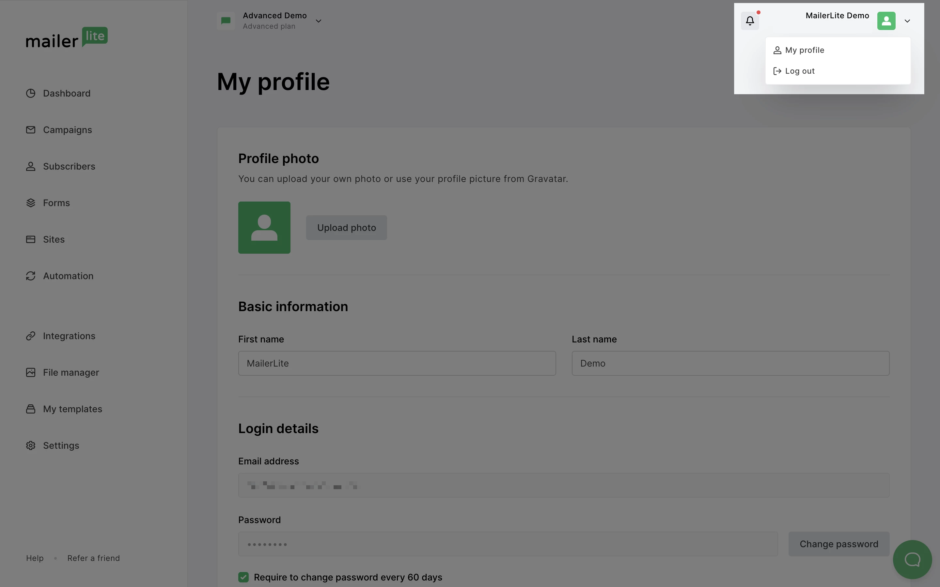Open the live chat bubble icon
This screenshot has width=940, height=587.
[912, 559]
